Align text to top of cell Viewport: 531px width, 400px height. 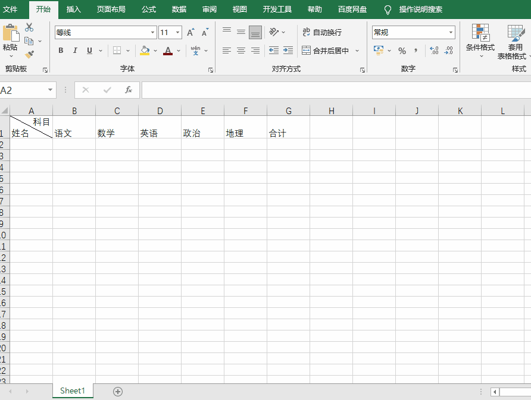(x=227, y=32)
